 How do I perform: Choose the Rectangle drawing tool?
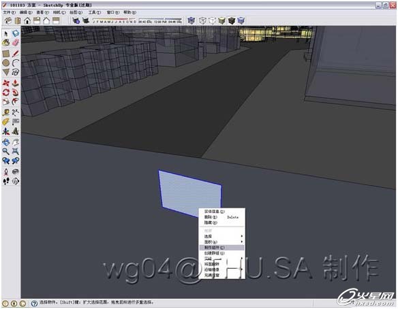[x=6, y=54]
